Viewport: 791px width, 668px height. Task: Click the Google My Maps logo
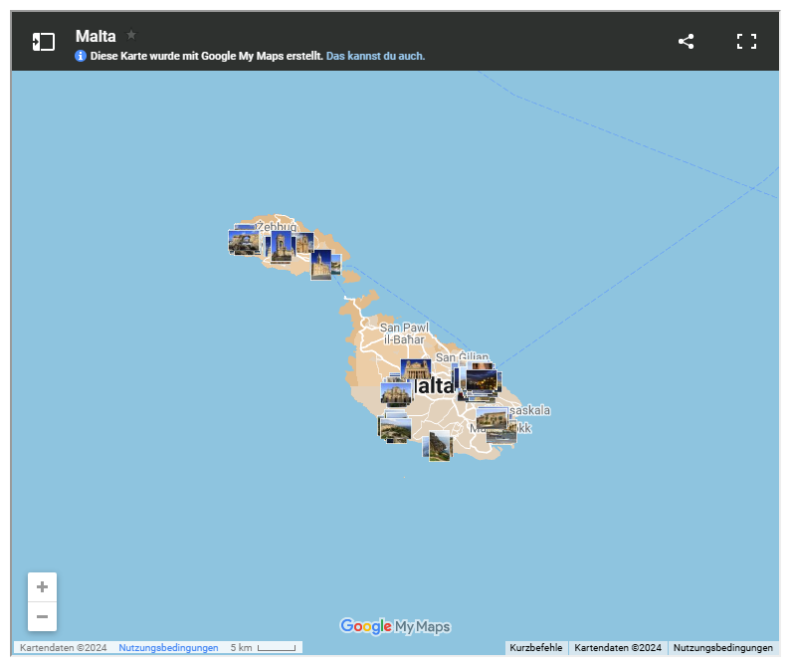[x=395, y=626]
